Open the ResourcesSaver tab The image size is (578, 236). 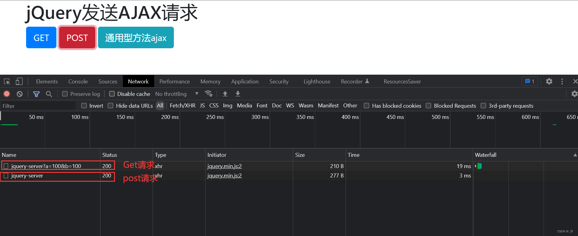click(x=402, y=81)
